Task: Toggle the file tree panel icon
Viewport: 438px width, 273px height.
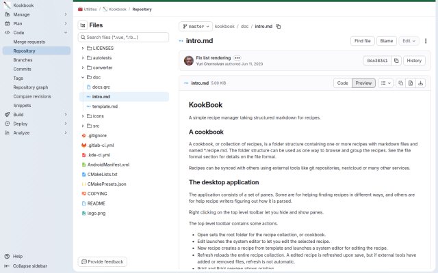Action: point(83,25)
